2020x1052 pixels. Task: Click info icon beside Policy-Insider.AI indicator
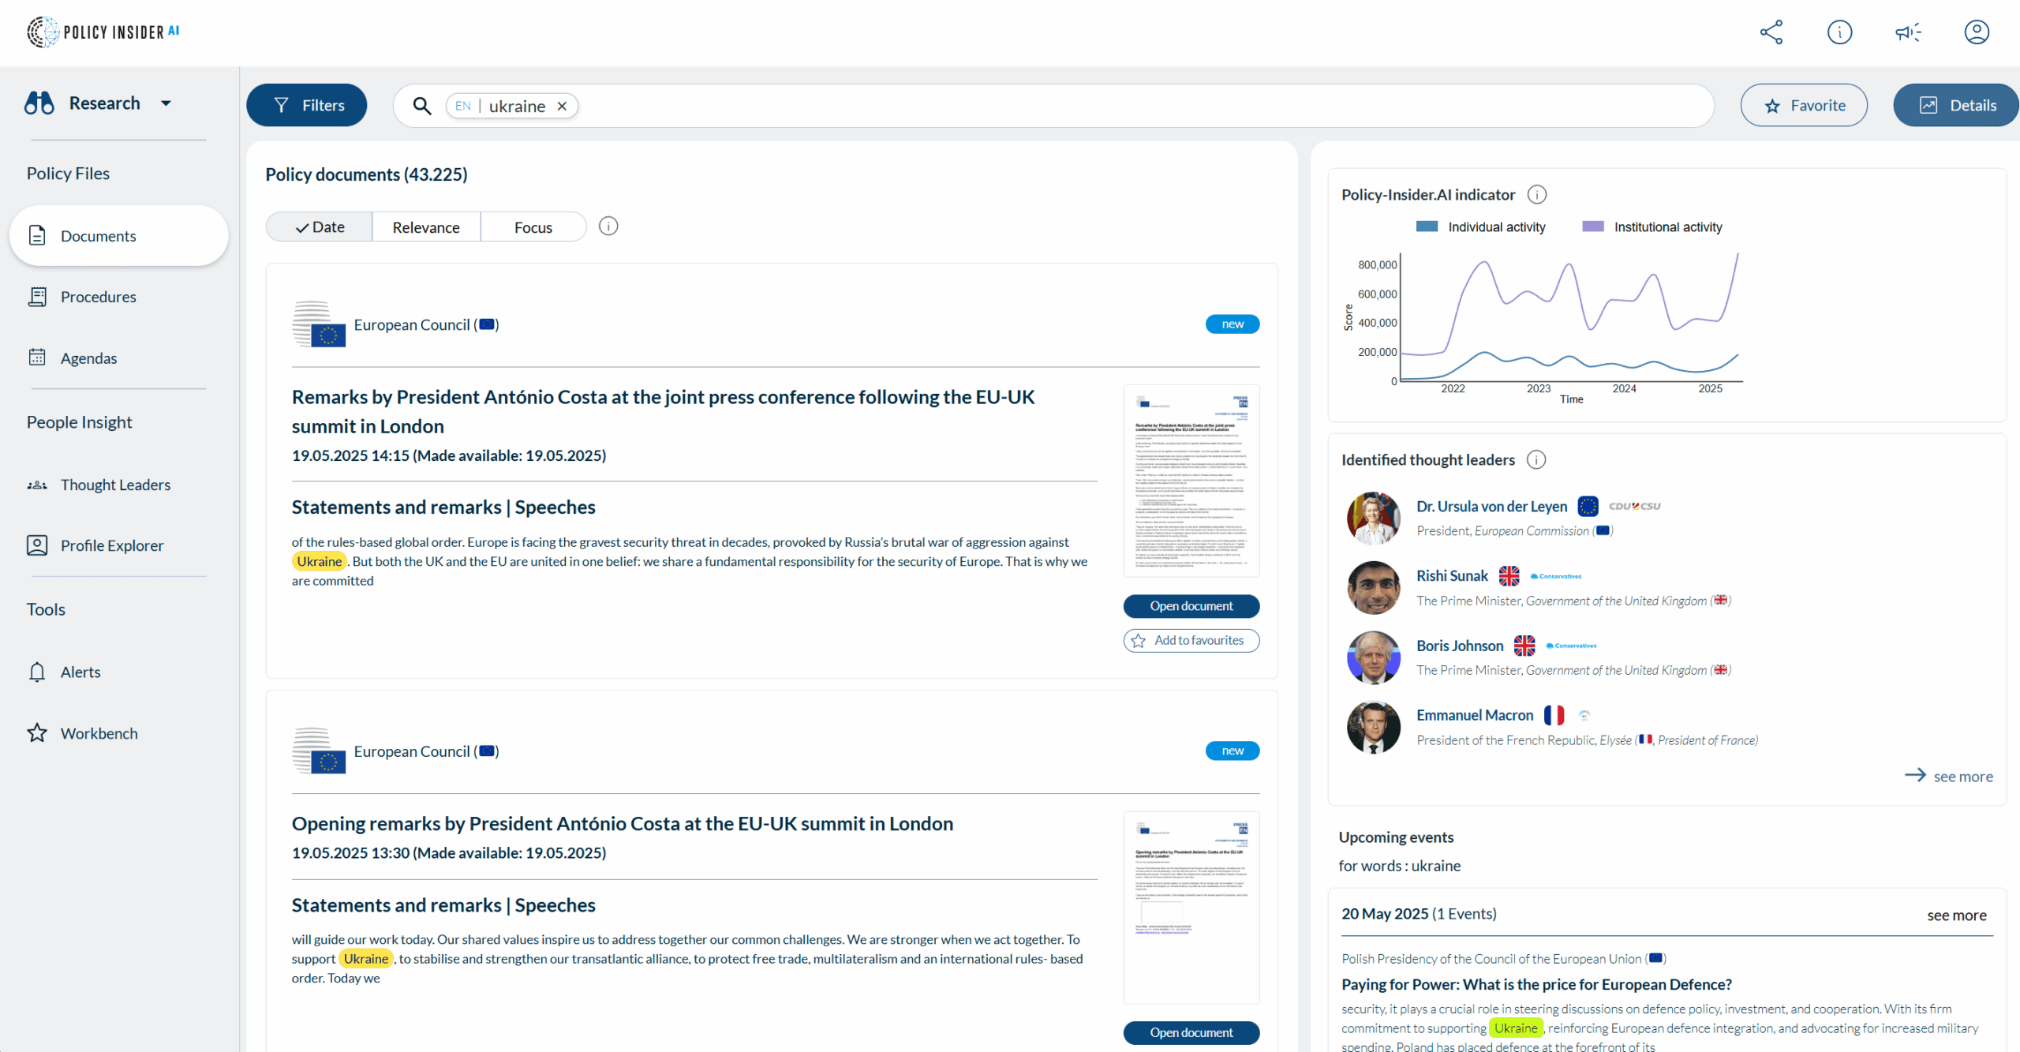1536,194
